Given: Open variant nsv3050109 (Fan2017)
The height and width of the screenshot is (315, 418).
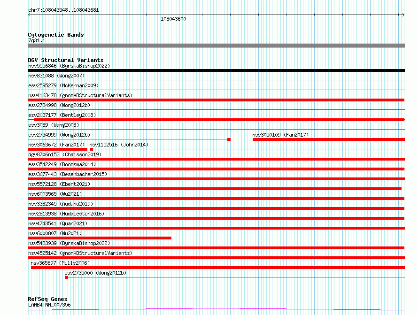Looking at the screenshot, I should click(280, 135).
